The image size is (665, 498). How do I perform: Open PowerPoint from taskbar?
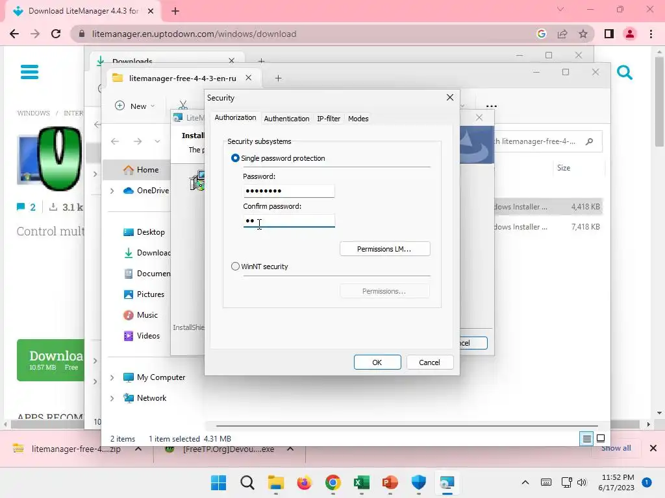[390, 482]
